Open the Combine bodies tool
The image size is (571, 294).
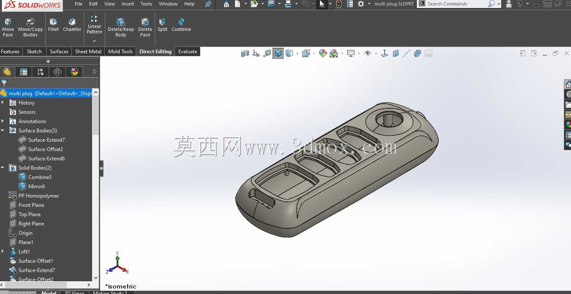pos(181,25)
